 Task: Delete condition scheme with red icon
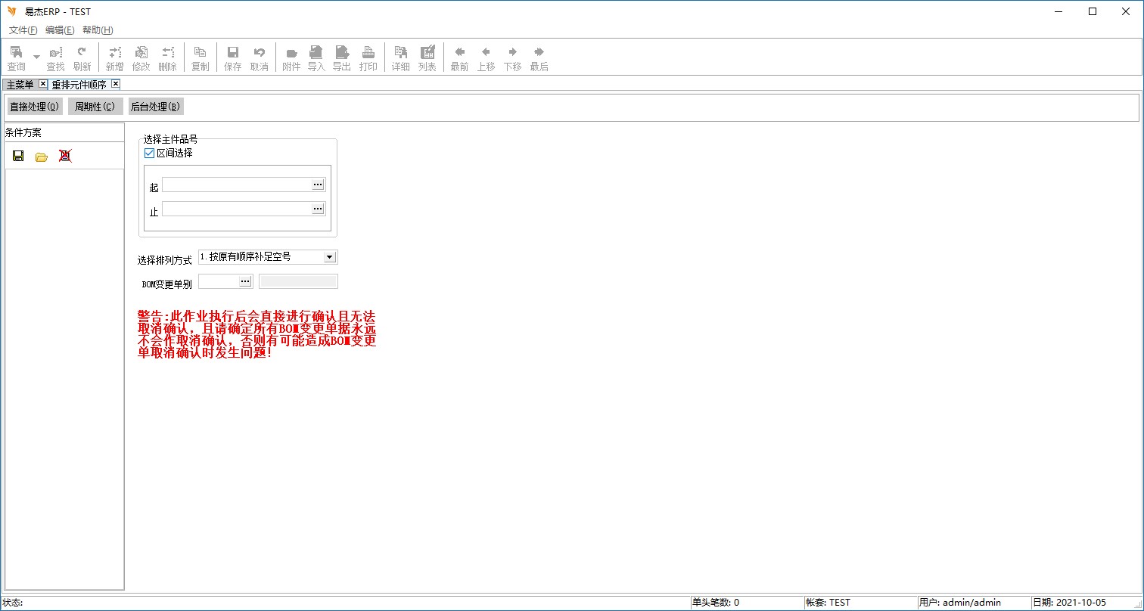[x=65, y=156]
